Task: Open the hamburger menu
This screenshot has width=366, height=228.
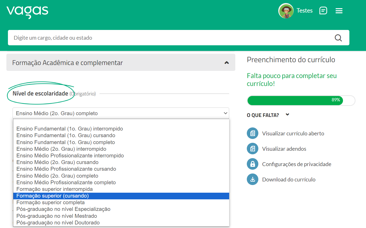Action: coord(339,10)
